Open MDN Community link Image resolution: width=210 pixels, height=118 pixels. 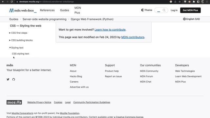coord(149,71)
